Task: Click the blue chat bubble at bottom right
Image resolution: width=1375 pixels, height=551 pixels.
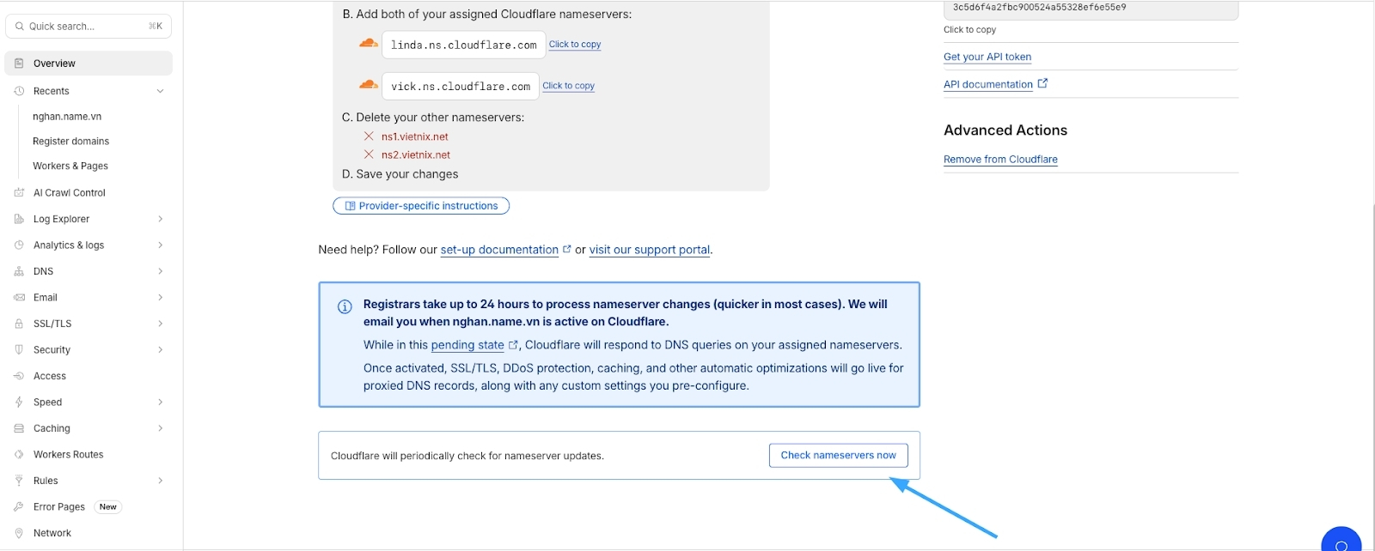Action: (1341, 541)
